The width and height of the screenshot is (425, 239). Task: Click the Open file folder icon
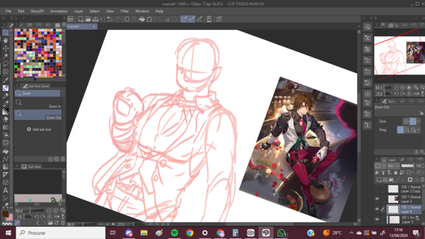coord(88,19)
